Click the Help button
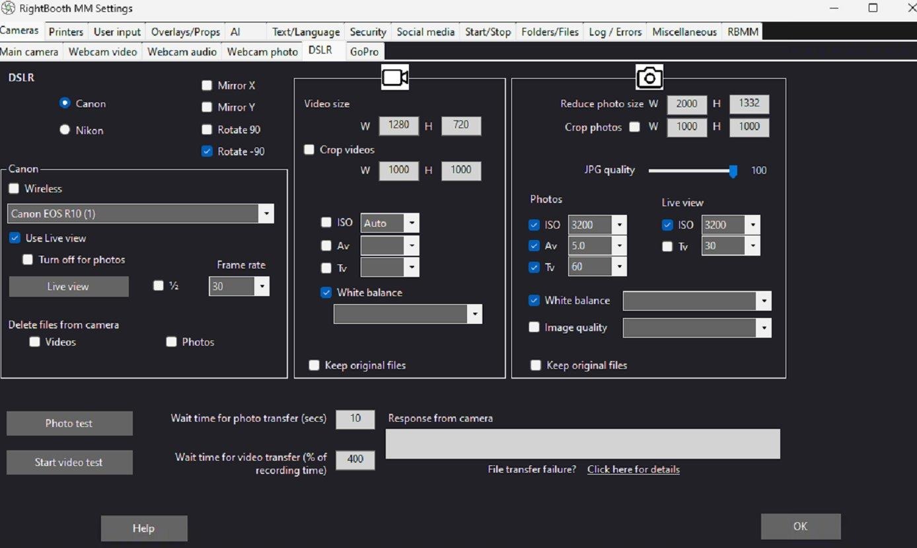 point(144,528)
